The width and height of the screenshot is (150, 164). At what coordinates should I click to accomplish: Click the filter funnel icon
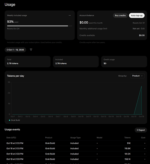(x=31, y=50)
